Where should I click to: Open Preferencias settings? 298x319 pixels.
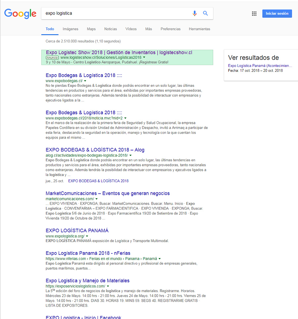(171, 29)
